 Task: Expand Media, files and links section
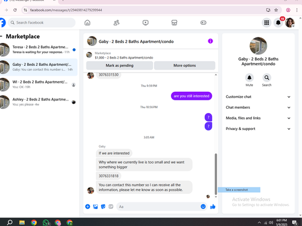pos(258,118)
